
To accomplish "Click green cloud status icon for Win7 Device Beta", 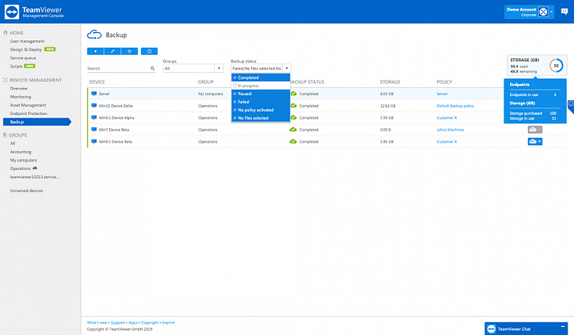I will pos(294,130).
